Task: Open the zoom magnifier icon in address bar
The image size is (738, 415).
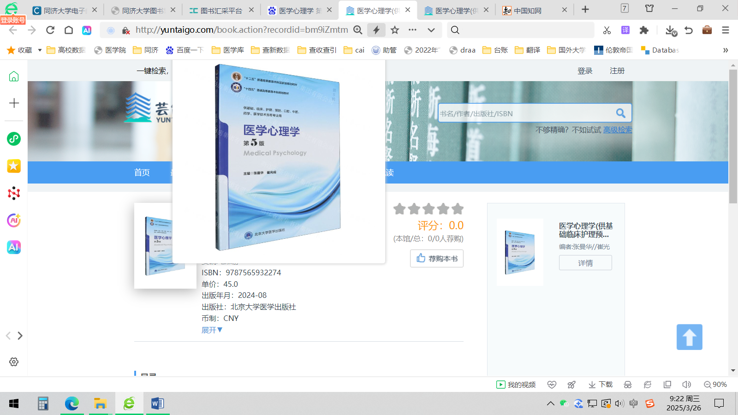Action: click(x=358, y=30)
